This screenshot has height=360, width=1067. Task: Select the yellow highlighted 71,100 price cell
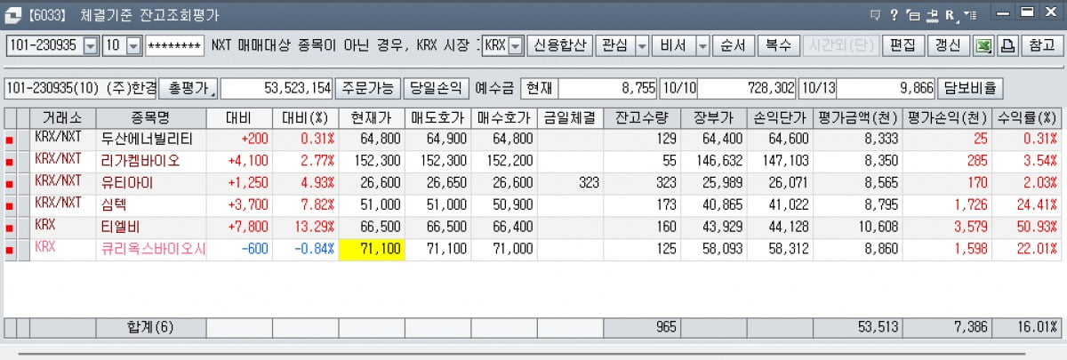click(x=372, y=250)
